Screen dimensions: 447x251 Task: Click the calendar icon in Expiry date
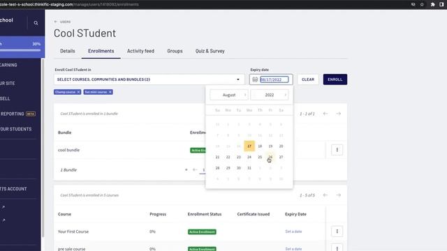pos(255,79)
